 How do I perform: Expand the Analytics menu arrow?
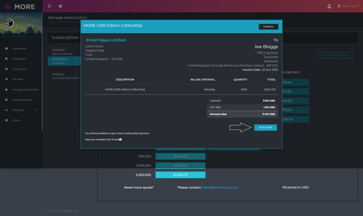[37, 110]
